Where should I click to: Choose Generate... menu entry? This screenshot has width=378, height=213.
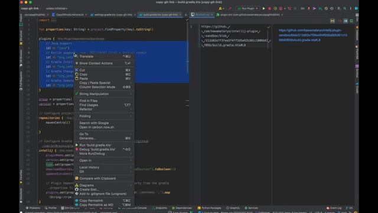coord(104,138)
